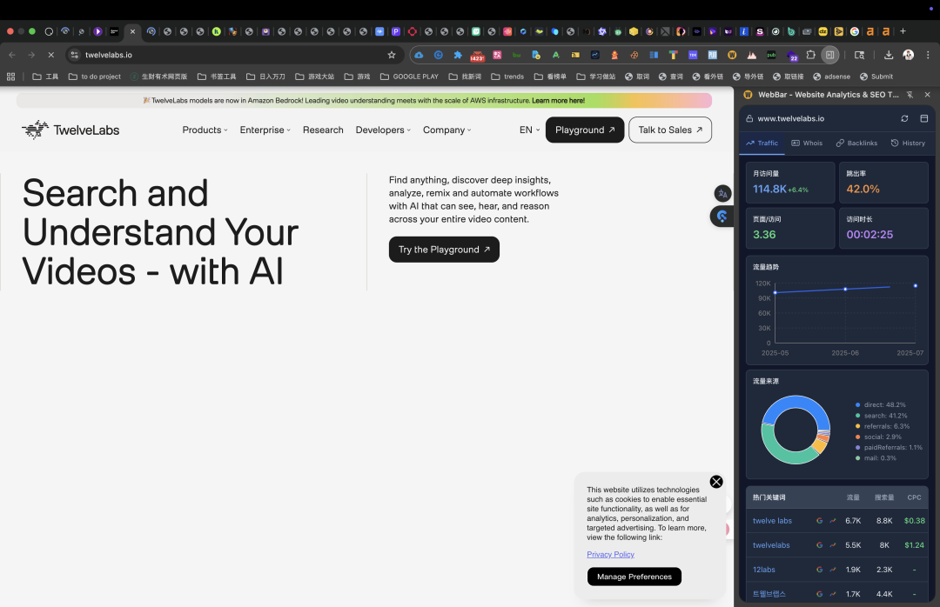Expand the Products menu
Screen dimensions: 940x607
click(205, 130)
